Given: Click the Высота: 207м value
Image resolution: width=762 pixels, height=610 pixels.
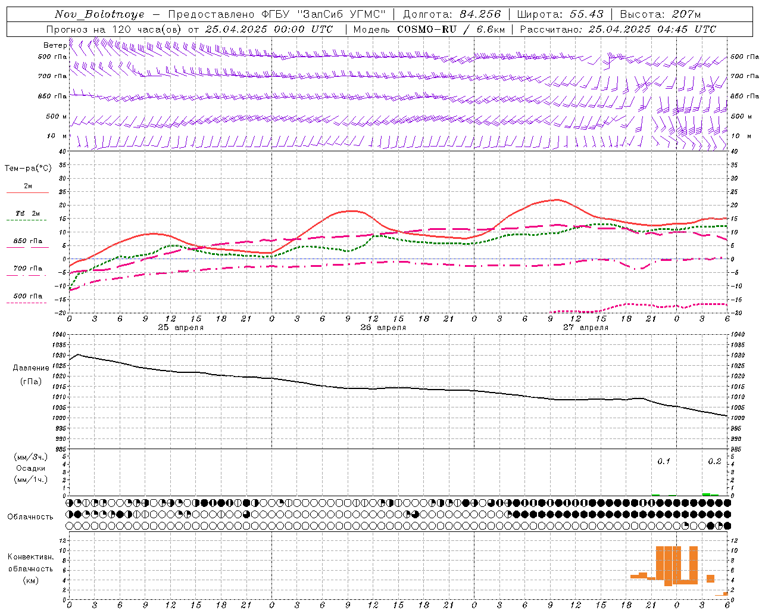Looking at the screenshot, I should tap(660, 14).
